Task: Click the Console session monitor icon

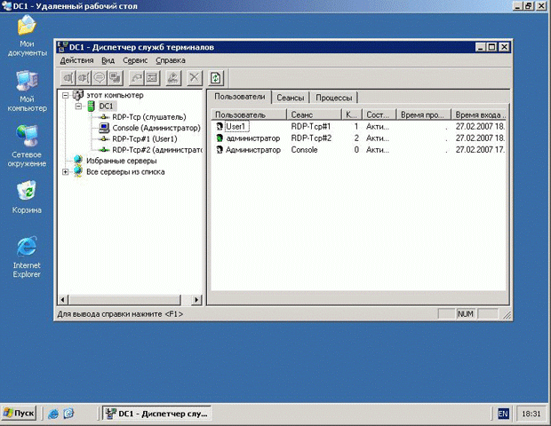Action: pos(104,128)
